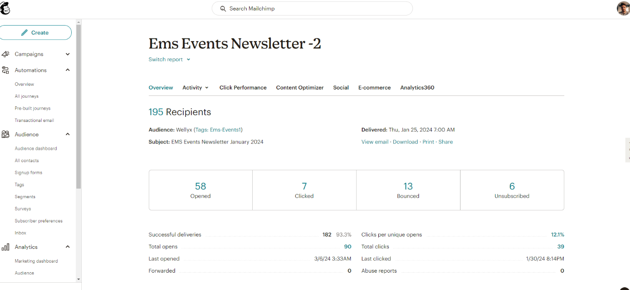Viewport: 630px width, 290px height.
Task: Click sidebar scrollbar up arrow
Action: click(x=79, y=21)
